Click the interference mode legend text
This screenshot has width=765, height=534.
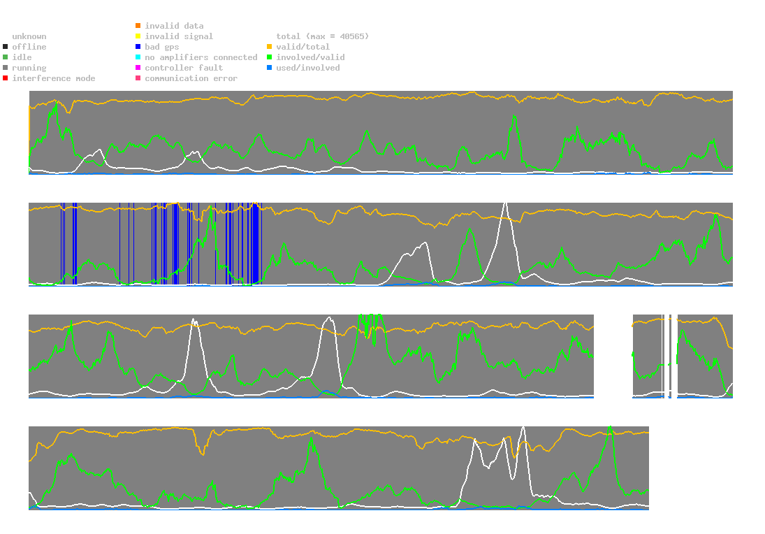click(54, 78)
